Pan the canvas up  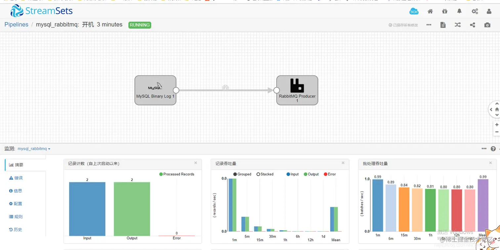click(x=497, y=104)
